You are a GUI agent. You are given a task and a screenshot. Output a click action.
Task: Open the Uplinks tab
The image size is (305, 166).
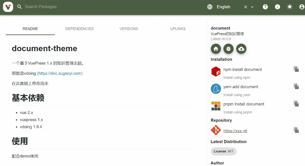(x=178, y=29)
